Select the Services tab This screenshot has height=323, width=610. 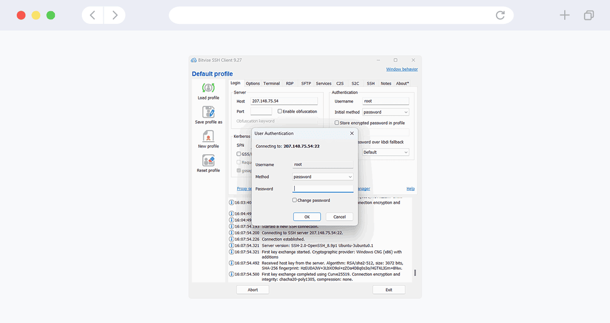coord(324,83)
